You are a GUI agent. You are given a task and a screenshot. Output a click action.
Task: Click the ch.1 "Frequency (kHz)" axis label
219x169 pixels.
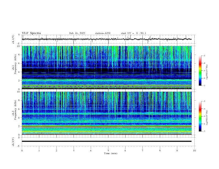click(15, 64)
